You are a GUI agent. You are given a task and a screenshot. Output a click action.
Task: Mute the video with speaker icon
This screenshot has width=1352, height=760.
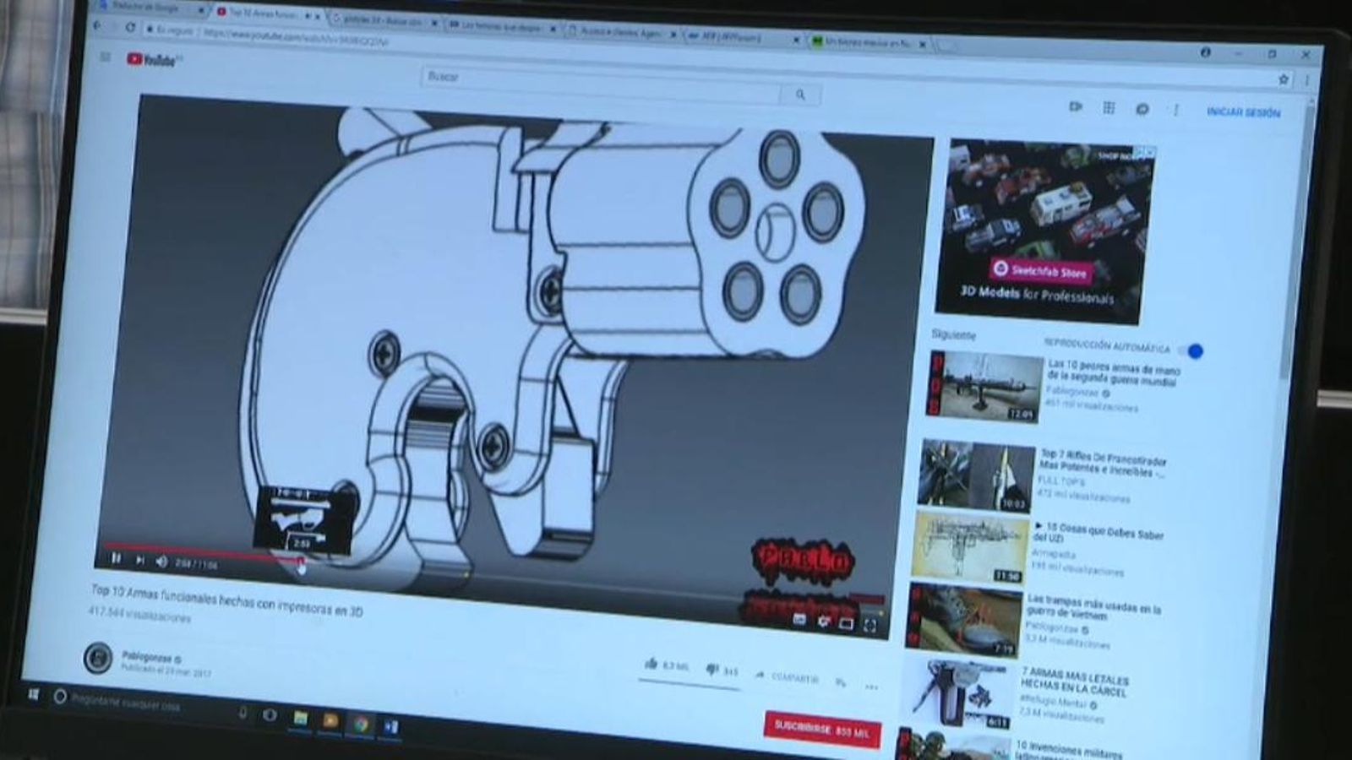161,562
